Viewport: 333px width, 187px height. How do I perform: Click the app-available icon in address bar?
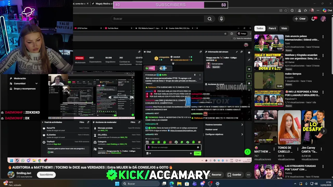[x=281, y=10]
